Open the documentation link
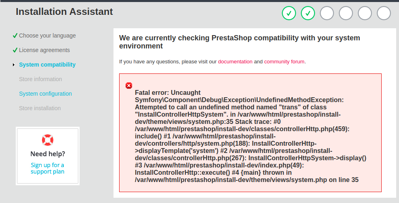 [x=235, y=62]
